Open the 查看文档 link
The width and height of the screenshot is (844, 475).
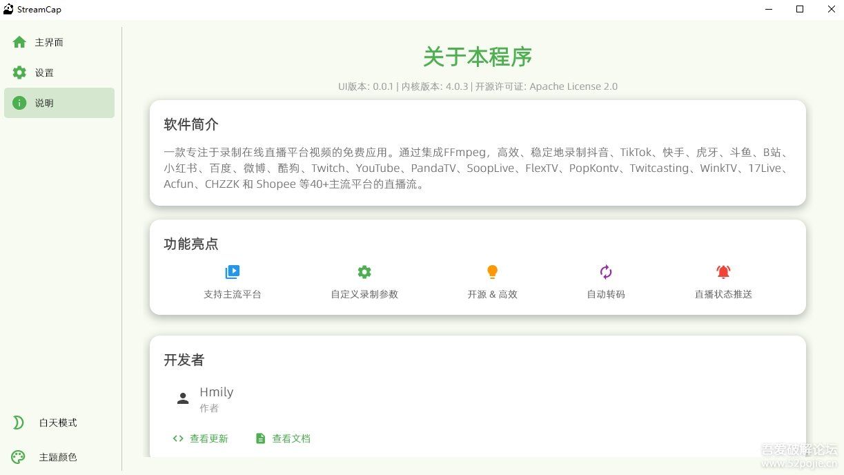click(283, 438)
